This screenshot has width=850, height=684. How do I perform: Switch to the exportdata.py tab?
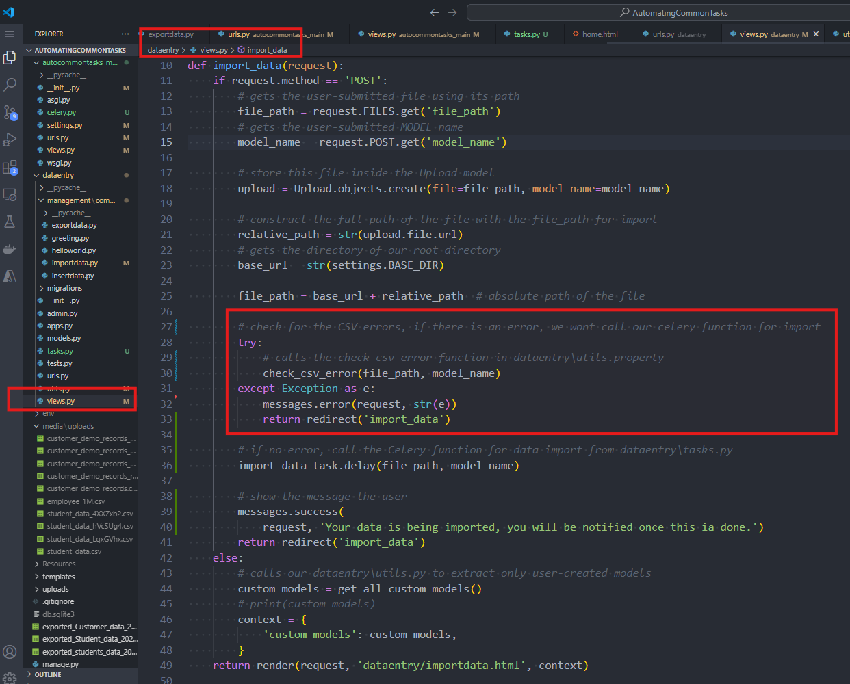pyautogui.click(x=170, y=34)
